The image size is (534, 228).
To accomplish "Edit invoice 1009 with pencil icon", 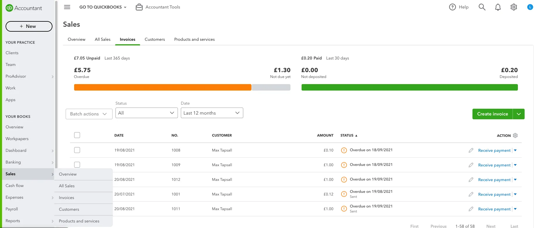I will coord(471,165).
